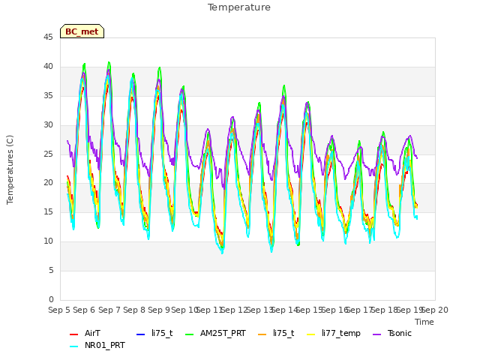This screenshot has width=480, height=360.
Task: Click the Sep 20 x-axis tick label
Action: click(x=435, y=310)
